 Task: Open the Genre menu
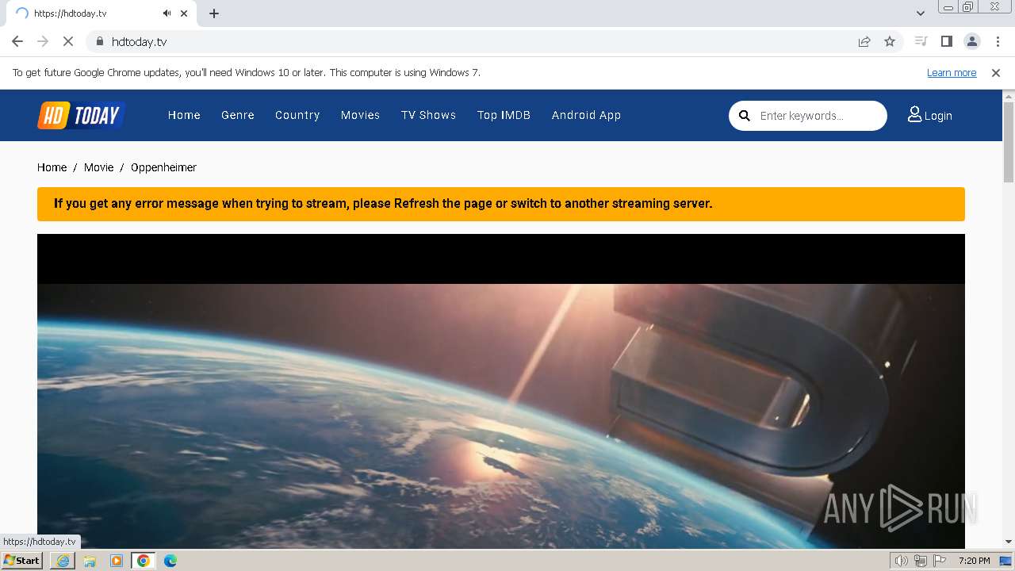click(x=238, y=115)
